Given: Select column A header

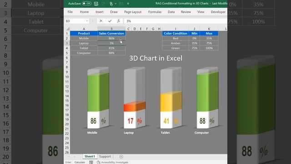Looking at the screenshot, I should (84, 29).
